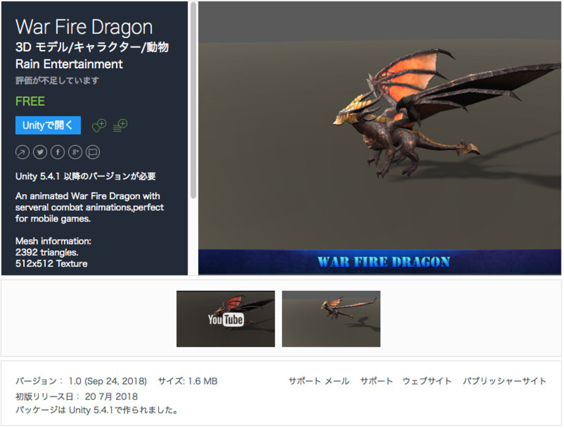Open the キャラクター category link
564x428 pixels.
click(107, 47)
